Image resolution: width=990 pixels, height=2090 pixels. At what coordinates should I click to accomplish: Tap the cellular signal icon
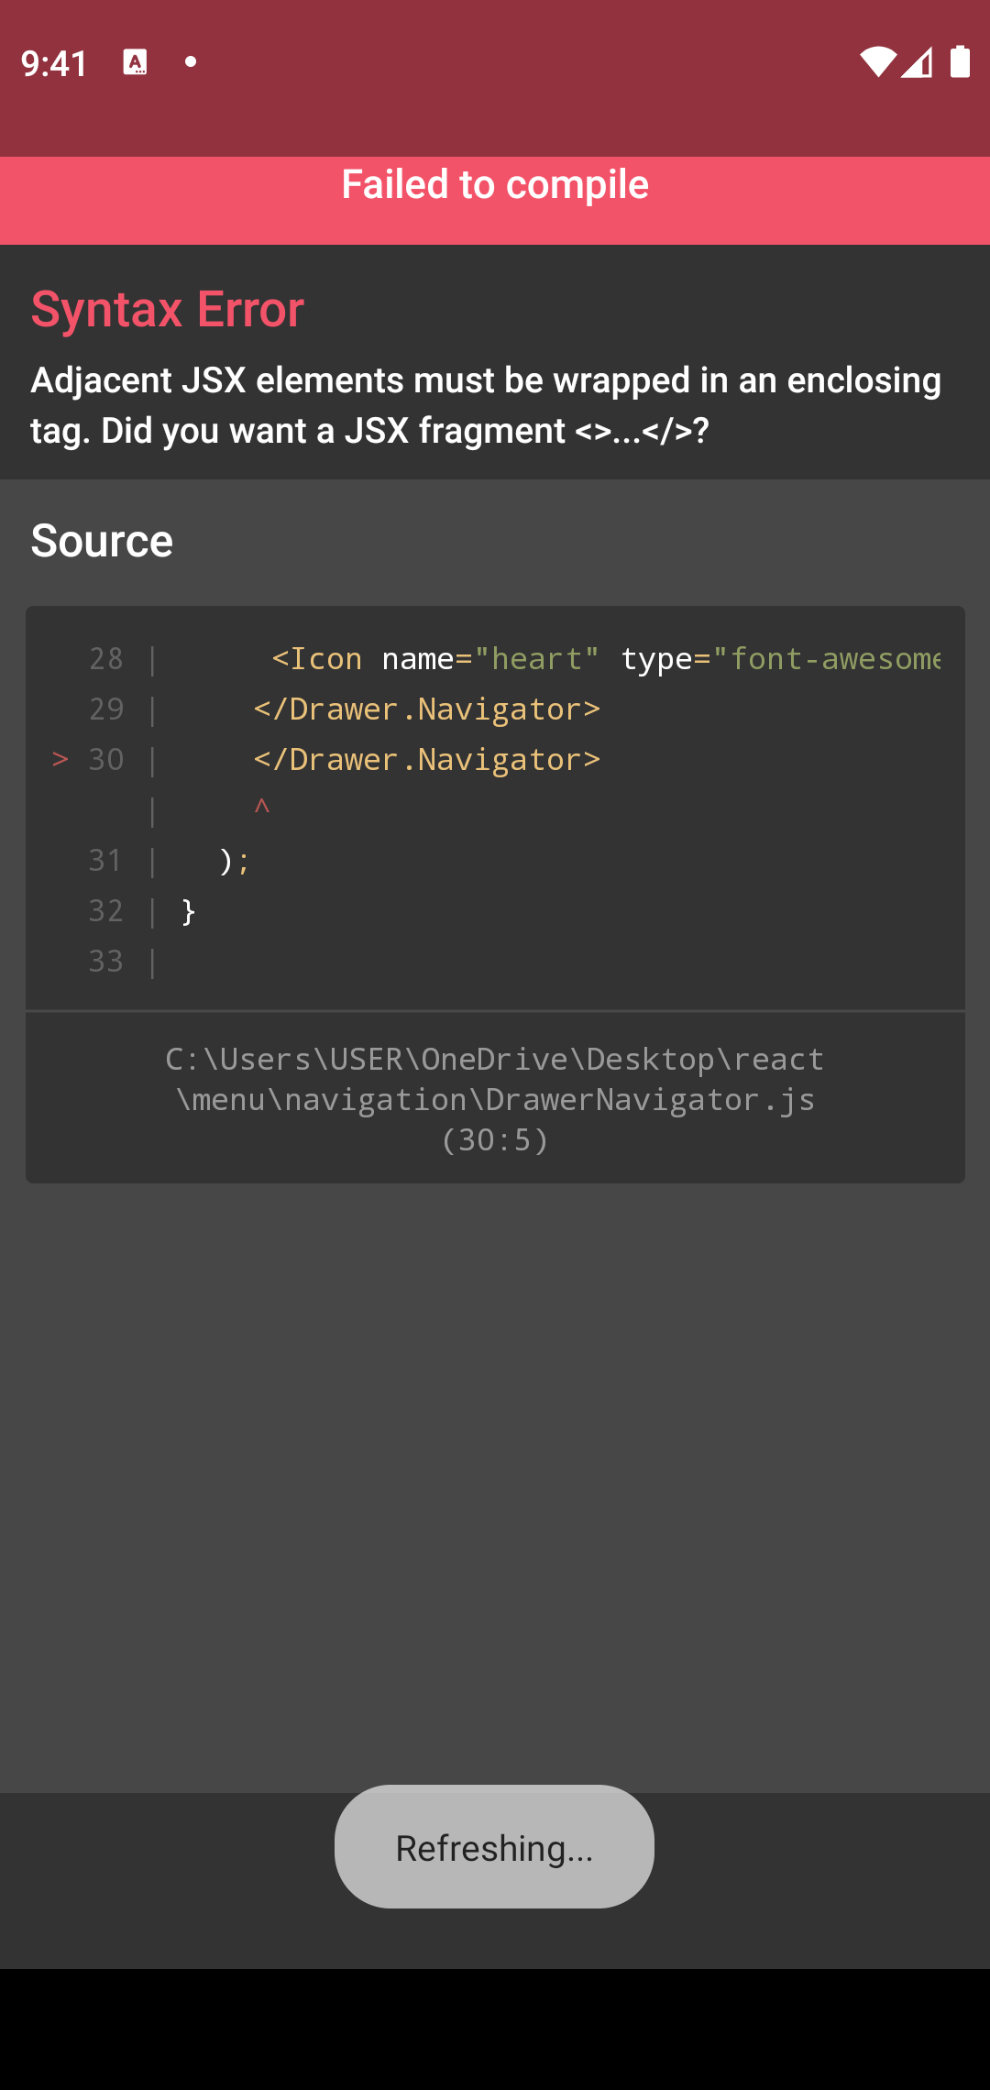917,62
